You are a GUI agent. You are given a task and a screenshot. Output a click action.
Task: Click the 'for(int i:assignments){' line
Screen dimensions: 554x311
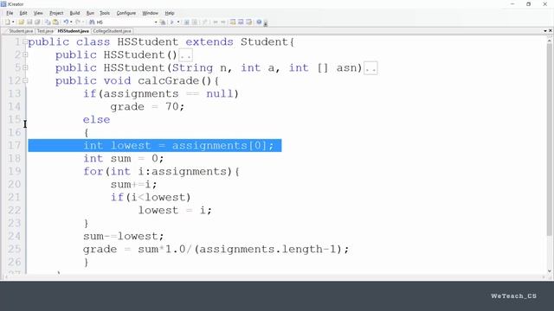(162, 172)
